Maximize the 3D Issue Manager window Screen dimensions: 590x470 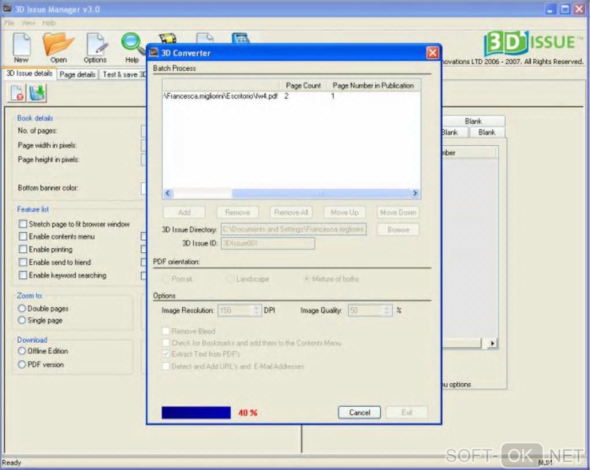click(x=565, y=9)
